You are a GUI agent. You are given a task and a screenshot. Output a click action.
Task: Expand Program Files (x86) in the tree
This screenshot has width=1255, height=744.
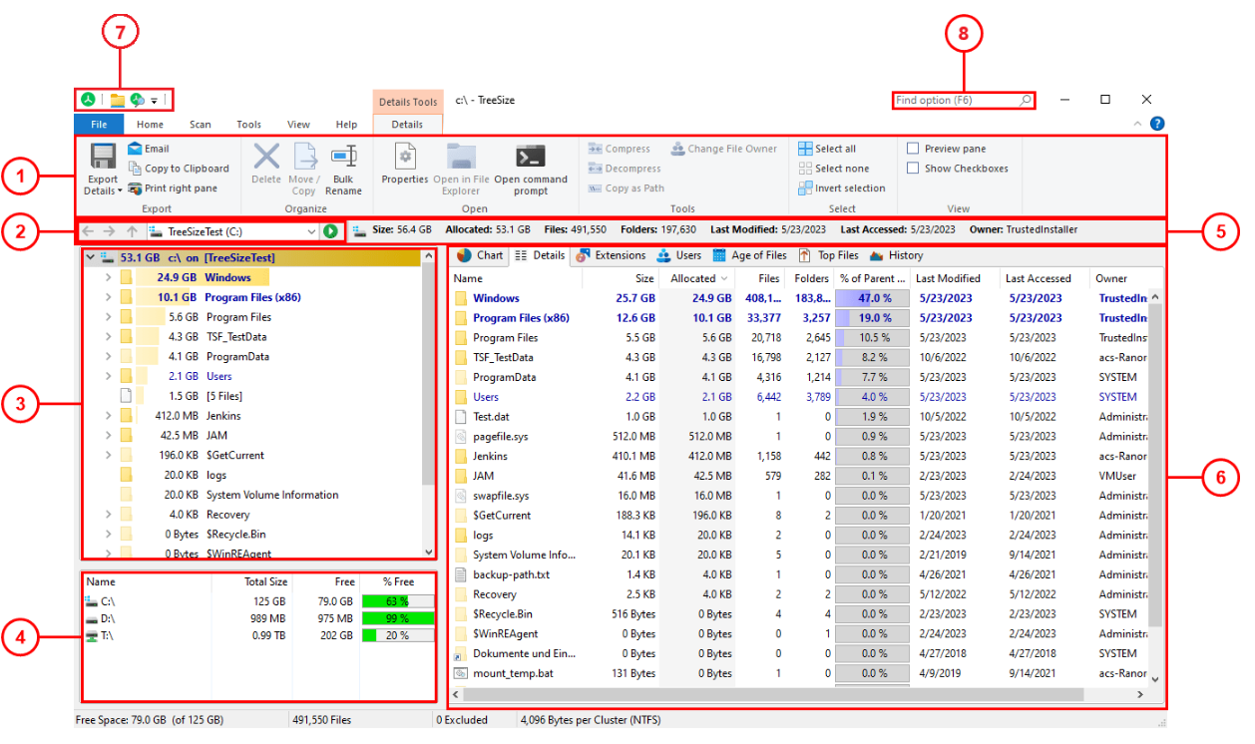coord(108,297)
